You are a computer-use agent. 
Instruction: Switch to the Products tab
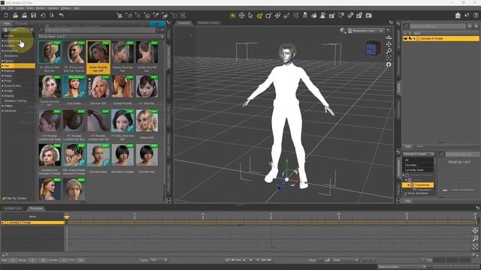tap(21, 23)
